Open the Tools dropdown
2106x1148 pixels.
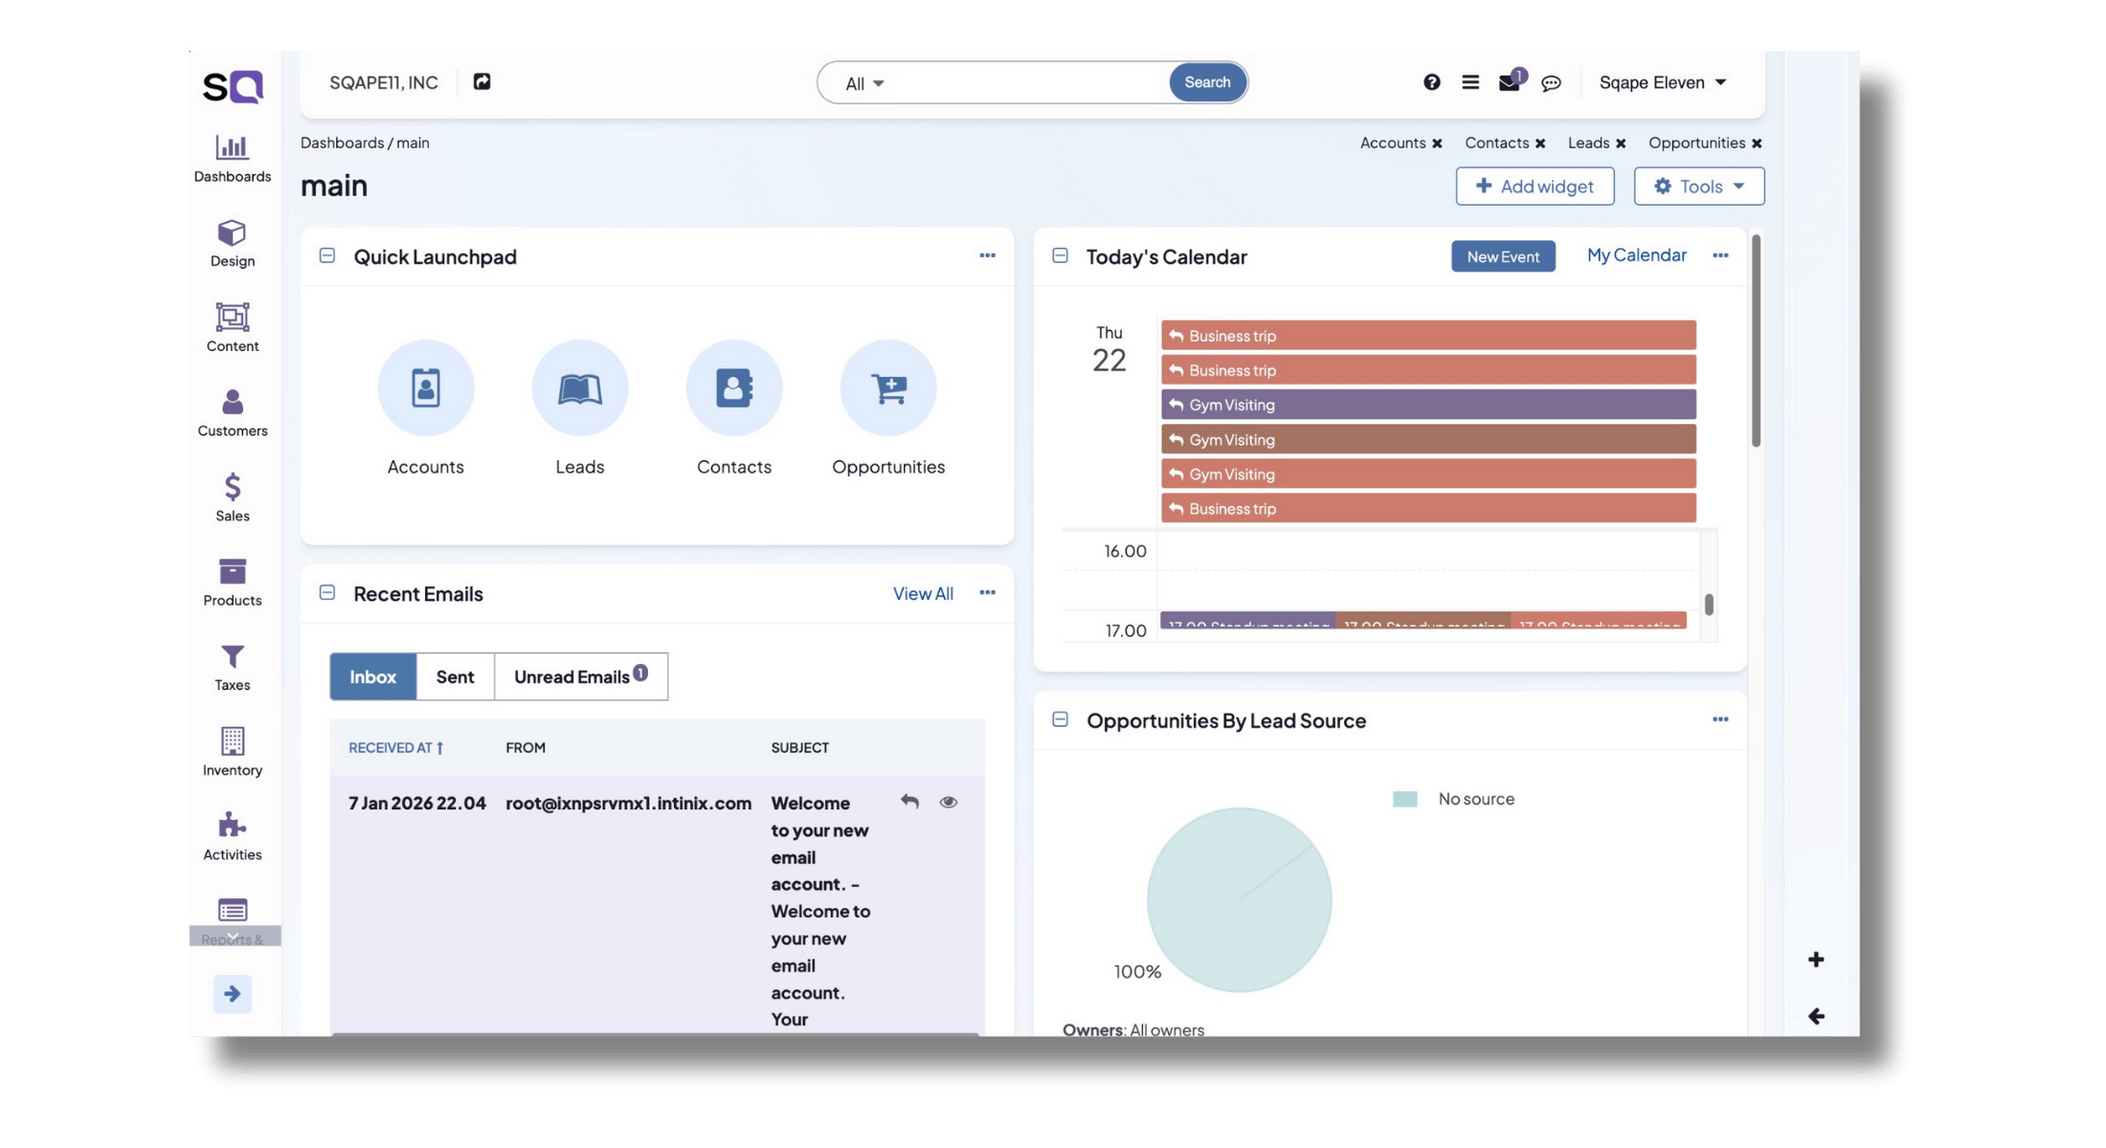click(x=1698, y=187)
